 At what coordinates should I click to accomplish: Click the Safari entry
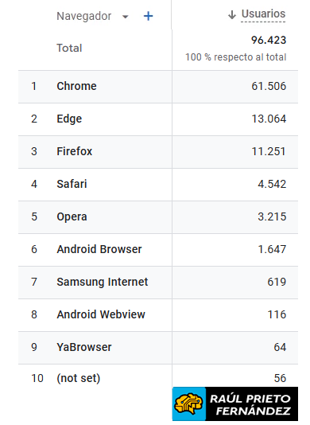pyautogui.click(x=72, y=184)
